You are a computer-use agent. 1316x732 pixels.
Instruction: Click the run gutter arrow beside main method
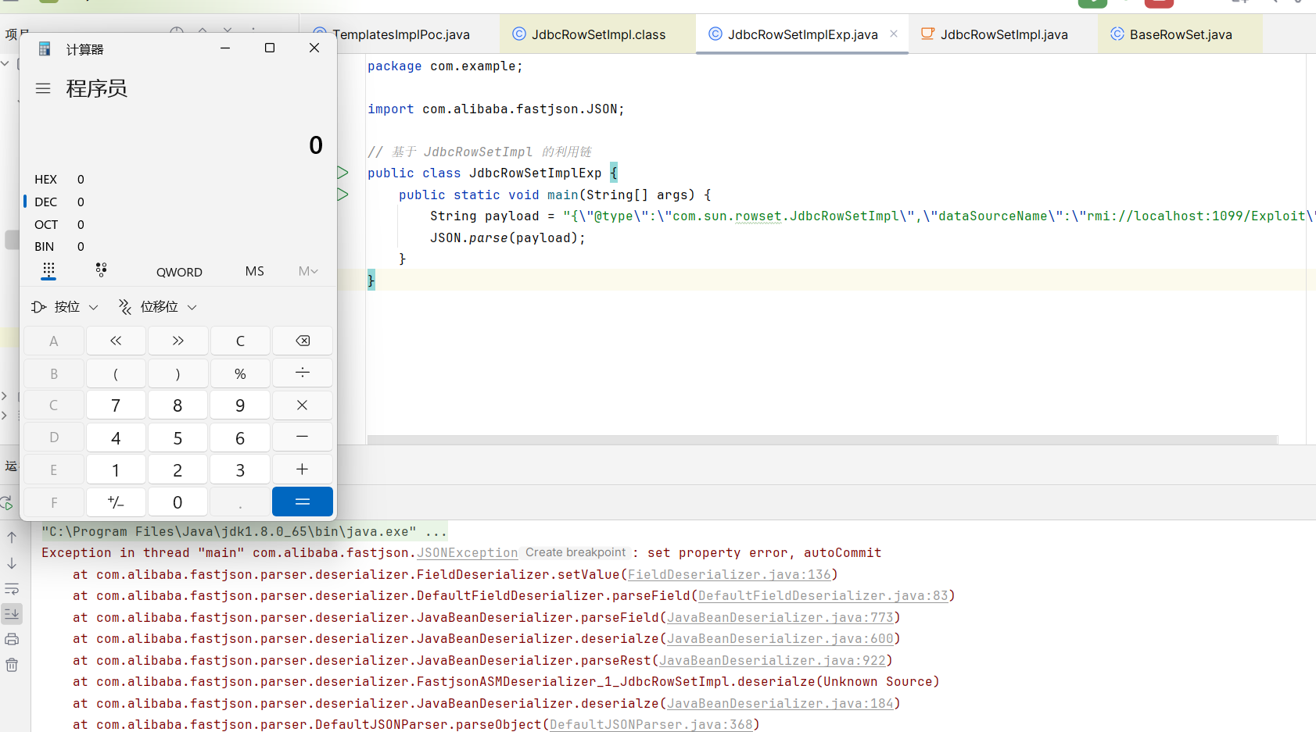342,195
